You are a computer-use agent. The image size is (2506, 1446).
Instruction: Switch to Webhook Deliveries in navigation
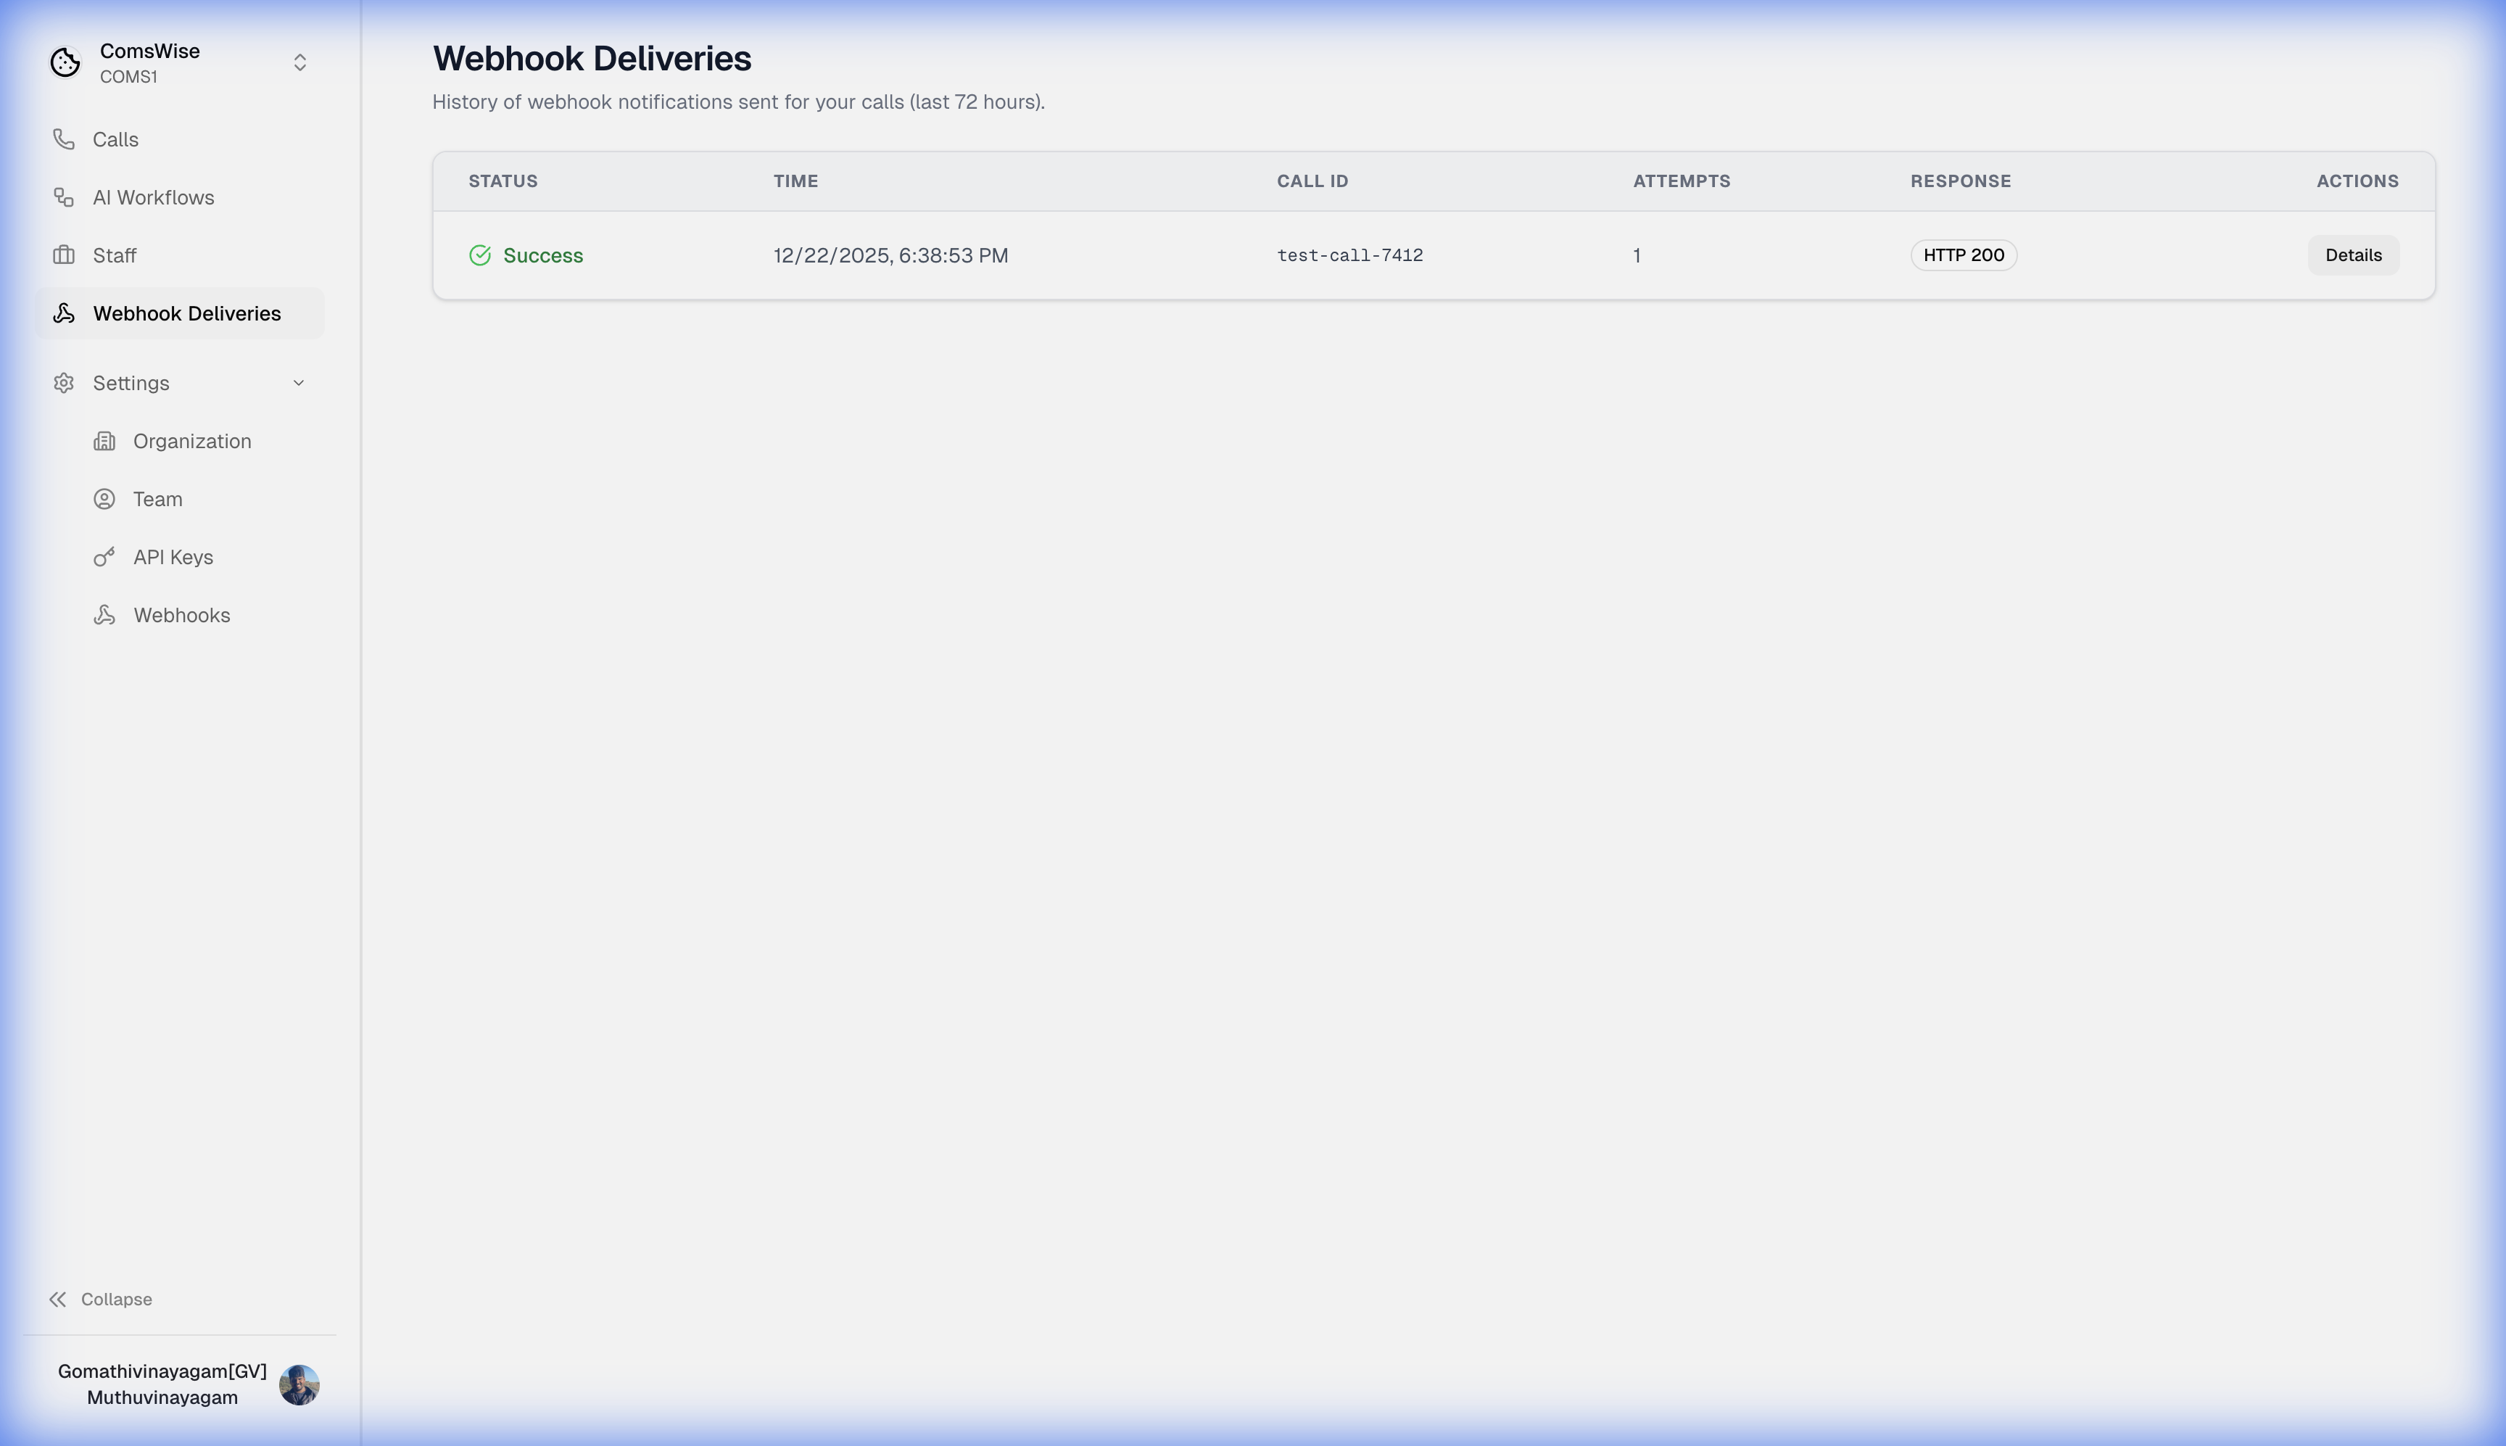tap(186, 313)
